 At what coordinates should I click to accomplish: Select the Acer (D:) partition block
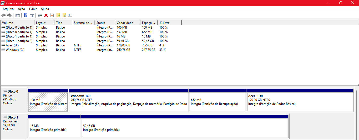[300, 102]
